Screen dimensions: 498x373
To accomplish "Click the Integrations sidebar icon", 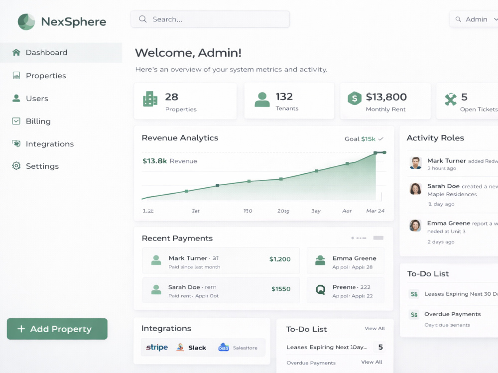I will [16, 143].
